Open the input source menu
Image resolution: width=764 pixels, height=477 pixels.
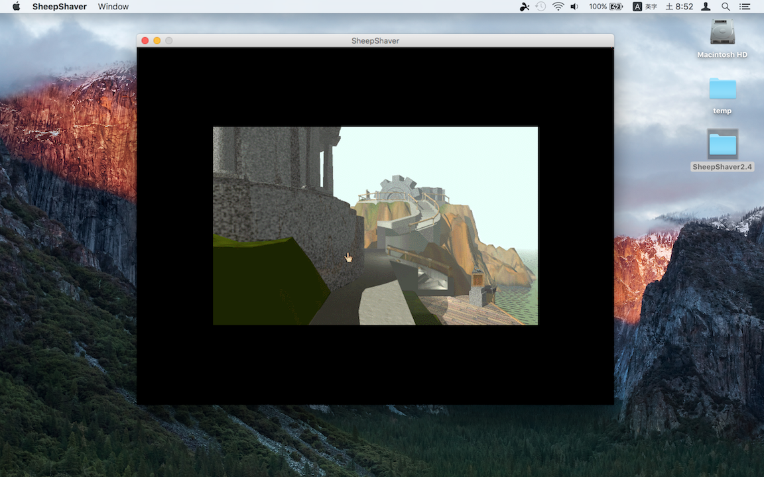point(645,7)
